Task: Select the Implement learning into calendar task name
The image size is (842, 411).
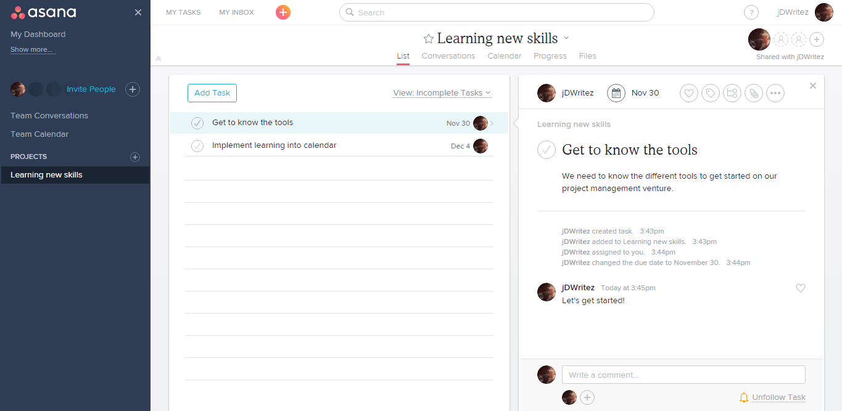Action: pyautogui.click(x=274, y=145)
